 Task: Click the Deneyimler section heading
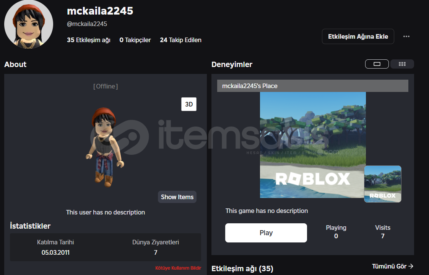tap(232, 64)
